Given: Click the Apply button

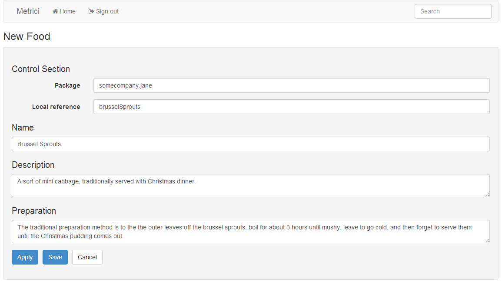Looking at the screenshot, I should pos(25,257).
